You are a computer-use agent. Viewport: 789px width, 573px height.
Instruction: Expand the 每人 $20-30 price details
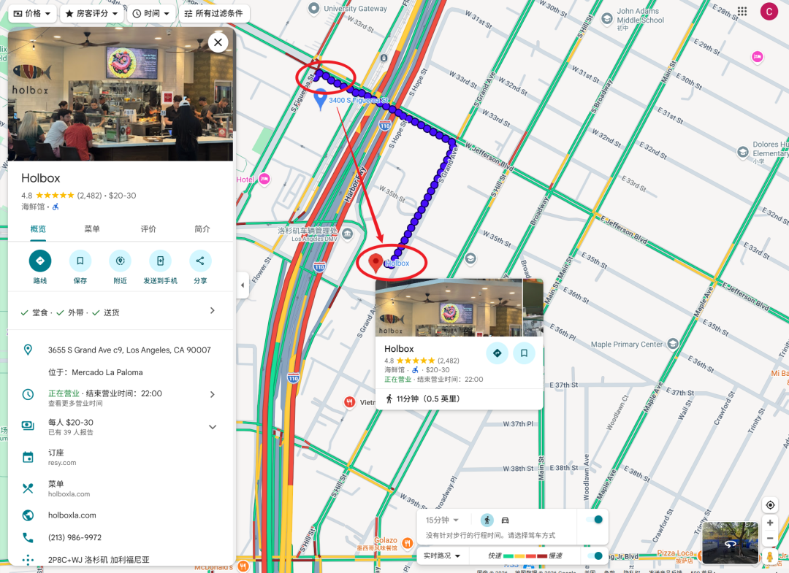(x=213, y=427)
